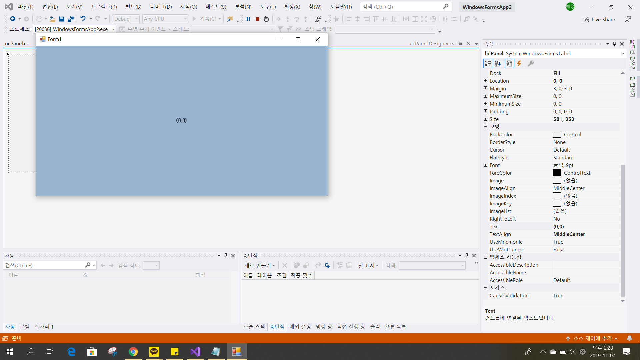Pin the properties panel
This screenshot has height=360, width=640.
point(614,44)
